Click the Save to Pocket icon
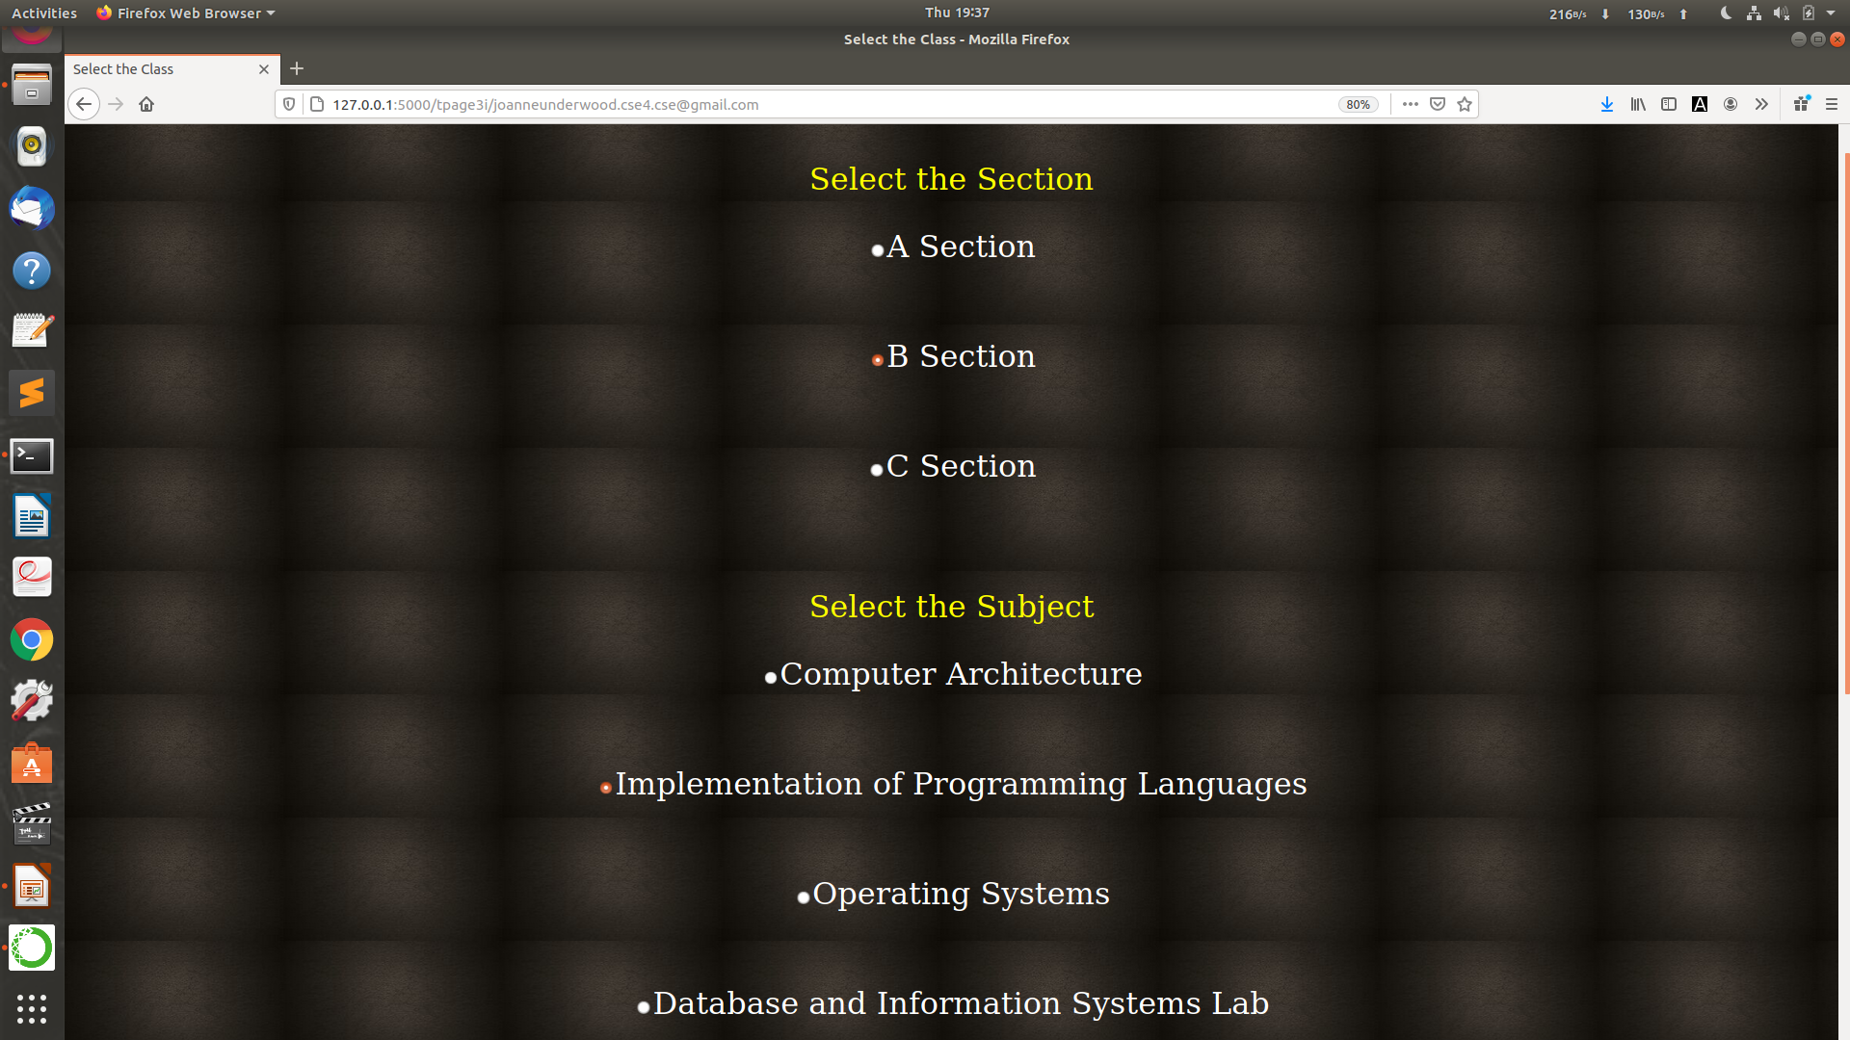Image resolution: width=1850 pixels, height=1040 pixels. coord(1438,104)
